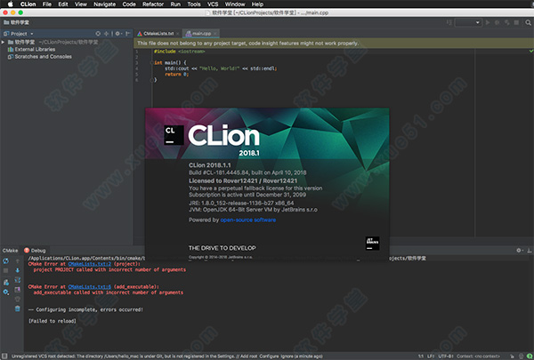Open the File menu
The height and width of the screenshot is (360, 534).
point(47,4)
